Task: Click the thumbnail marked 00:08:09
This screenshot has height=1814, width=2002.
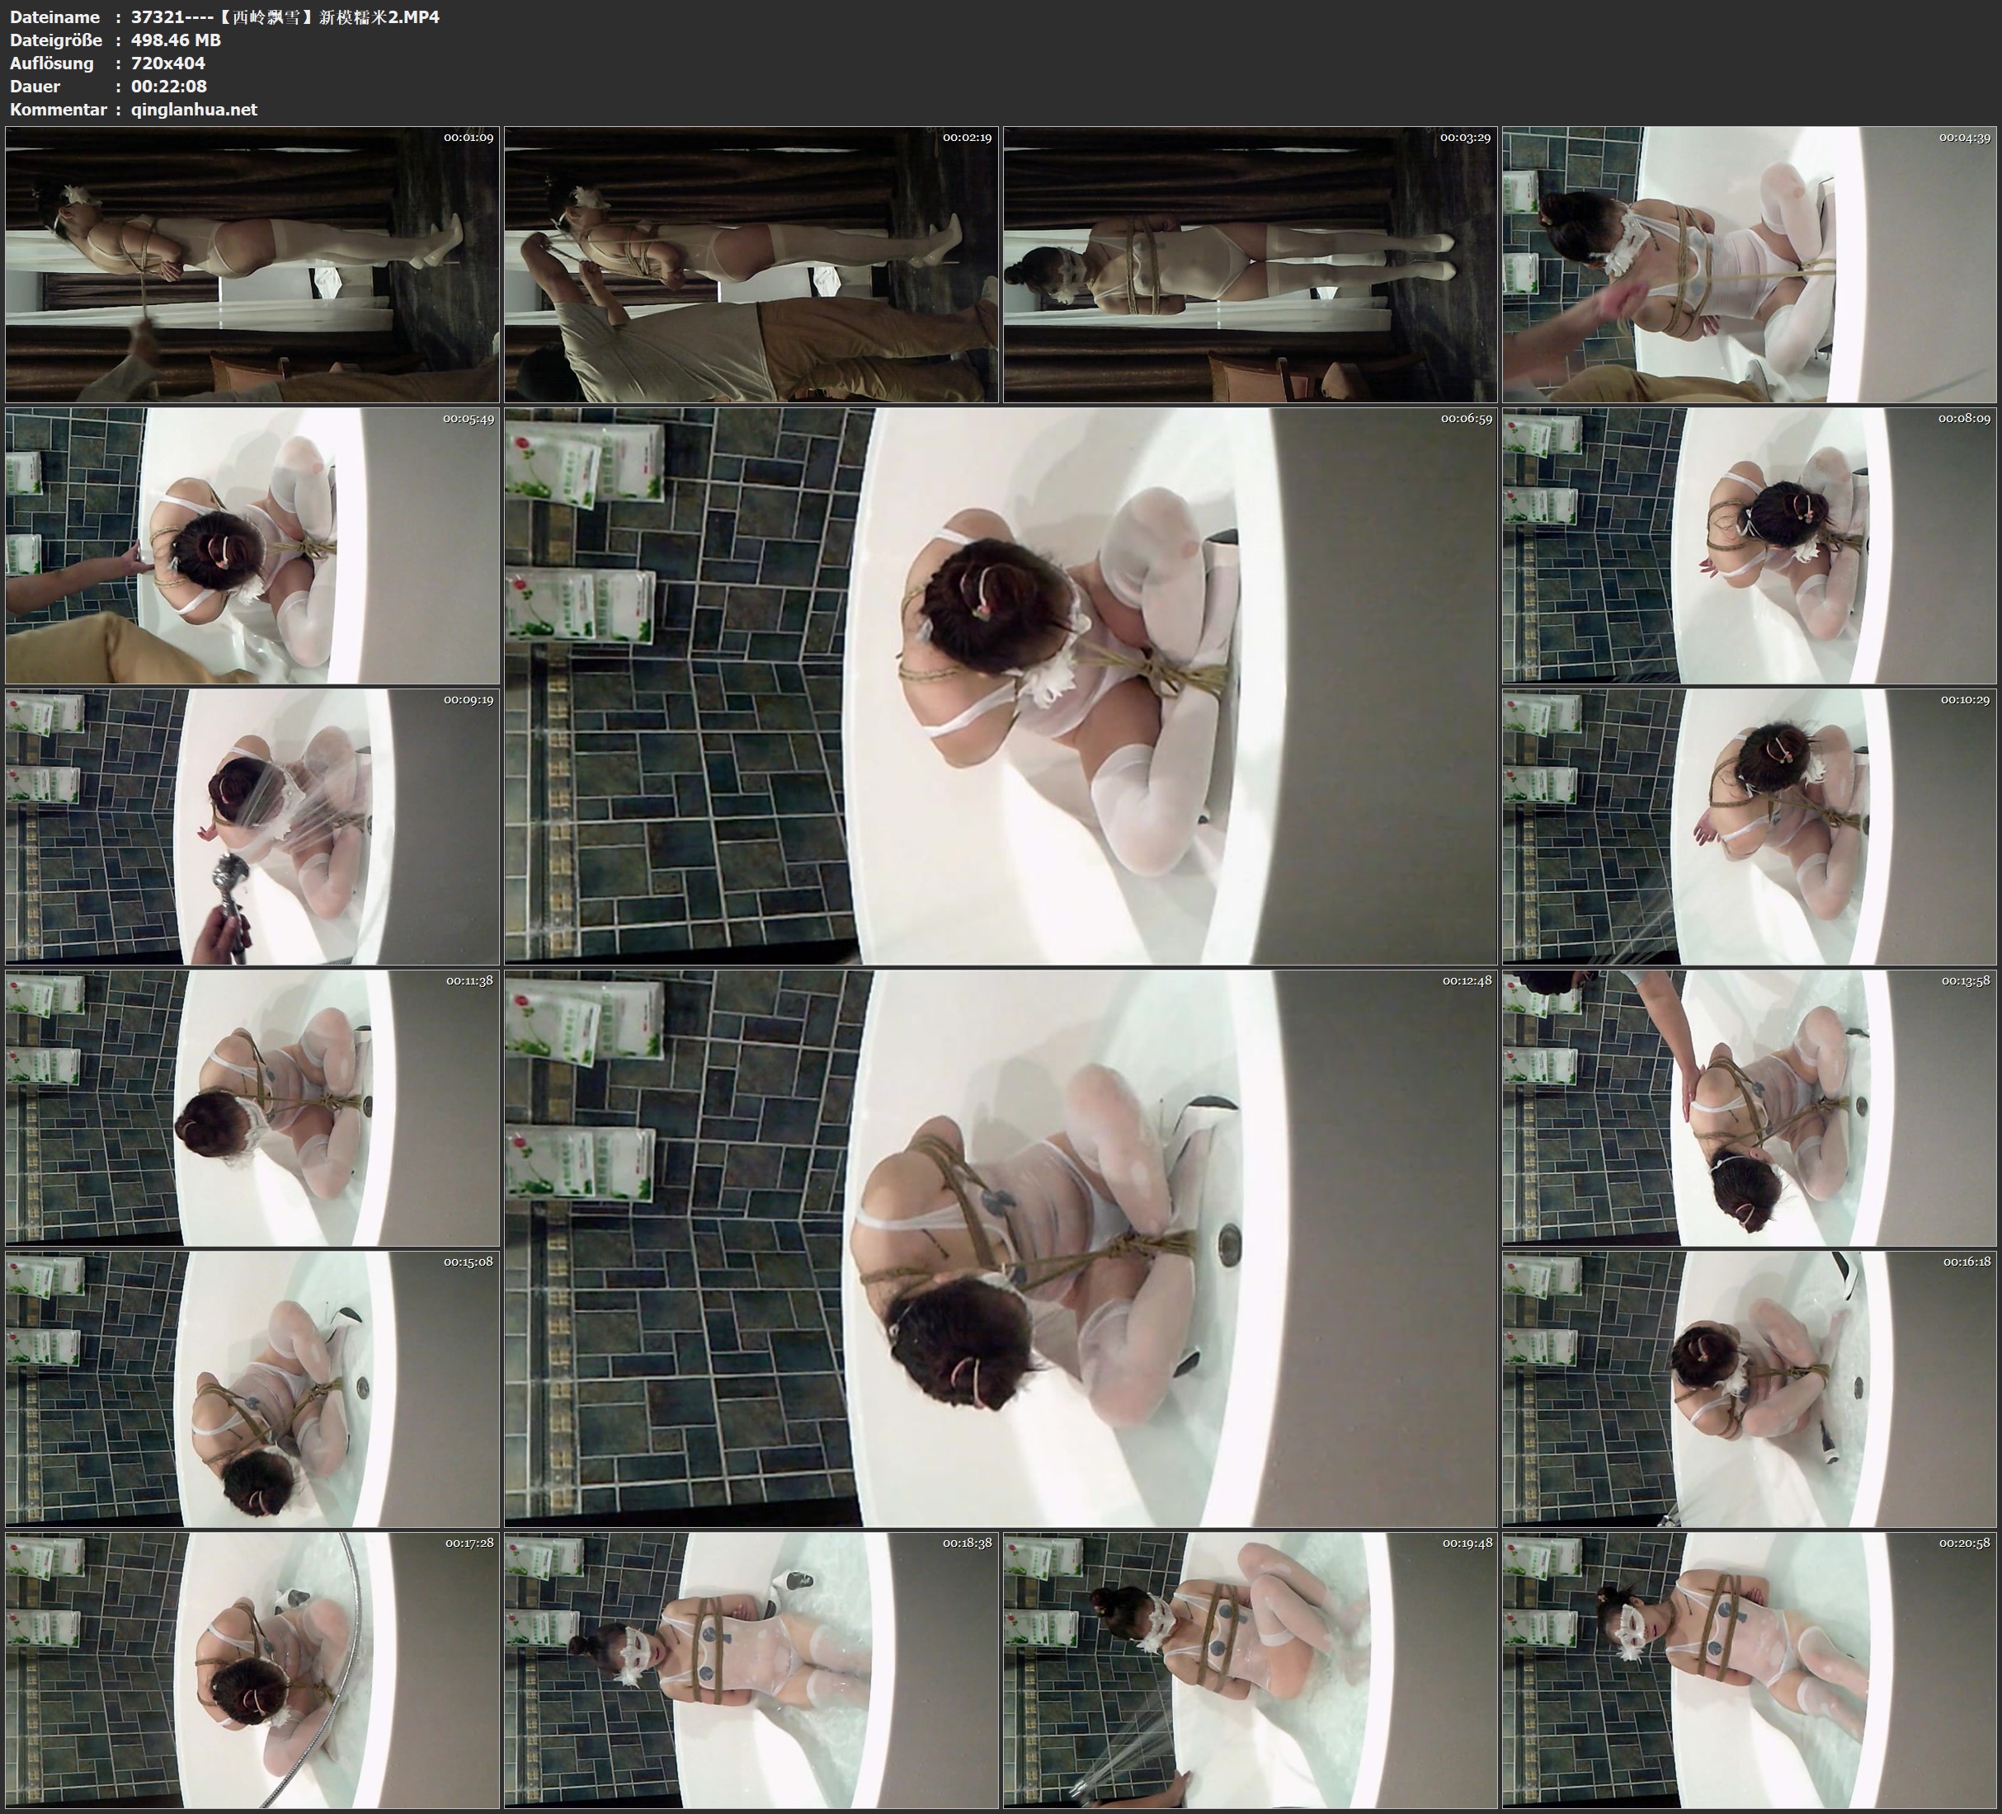Action: pyautogui.click(x=1749, y=545)
